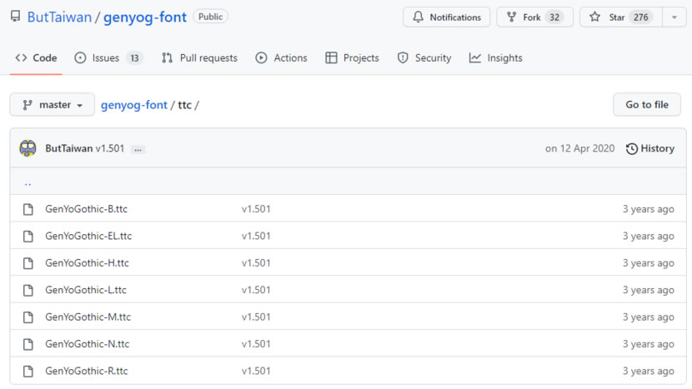Viewport: 692px width, 389px height.
Task: Open GenYoGothic-B.ttc file
Action: [86, 209]
